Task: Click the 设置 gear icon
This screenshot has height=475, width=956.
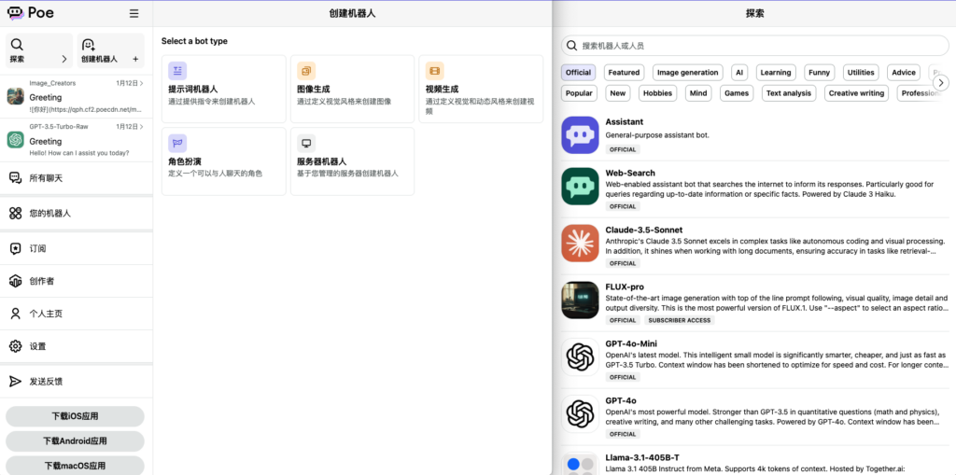Action: [15, 346]
